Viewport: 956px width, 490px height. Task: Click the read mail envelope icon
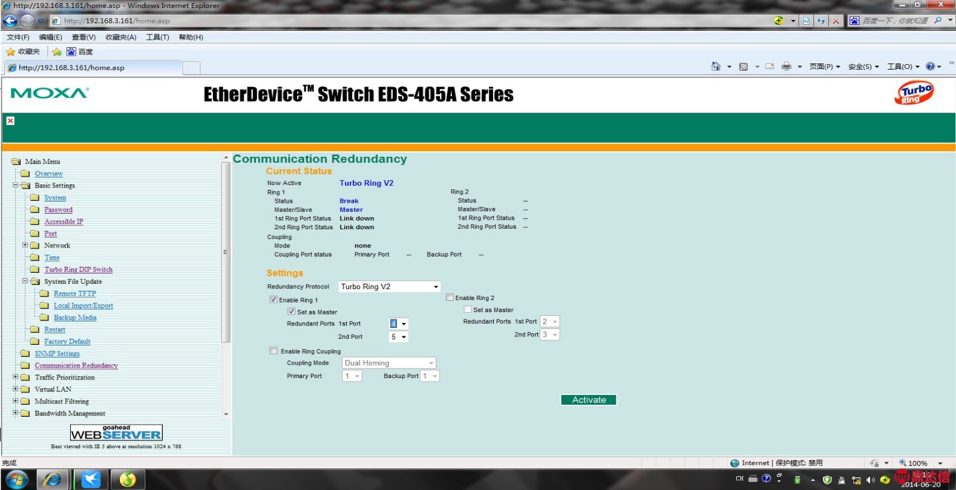[770, 67]
